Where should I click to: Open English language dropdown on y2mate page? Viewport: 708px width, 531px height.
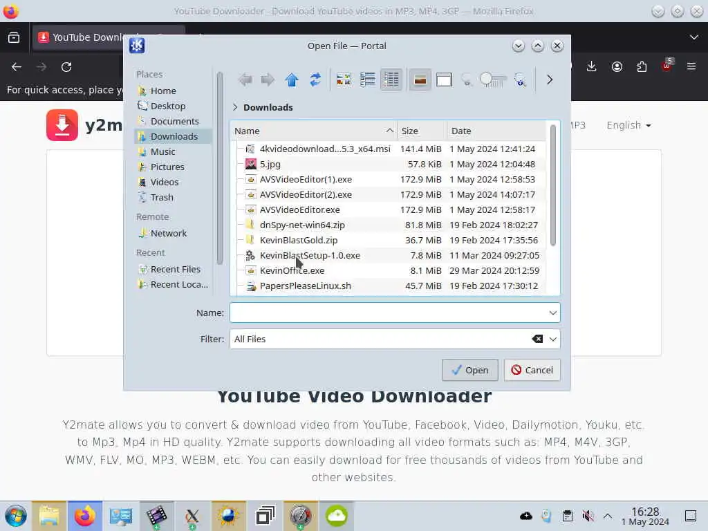[x=628, y=125]
